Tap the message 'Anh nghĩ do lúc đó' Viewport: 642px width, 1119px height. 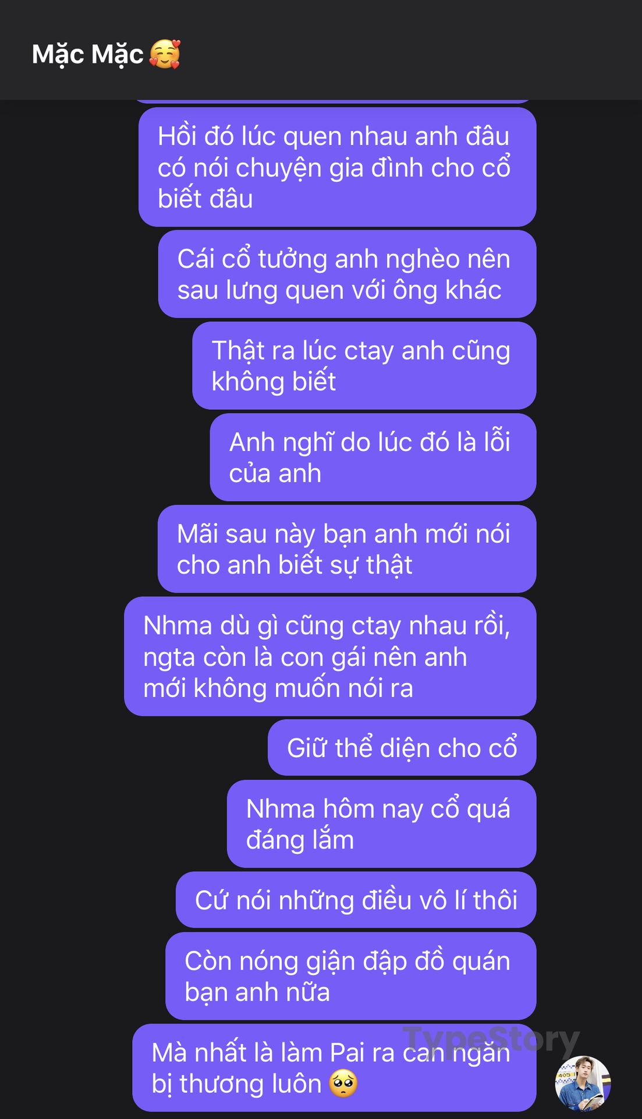(373, 458)
